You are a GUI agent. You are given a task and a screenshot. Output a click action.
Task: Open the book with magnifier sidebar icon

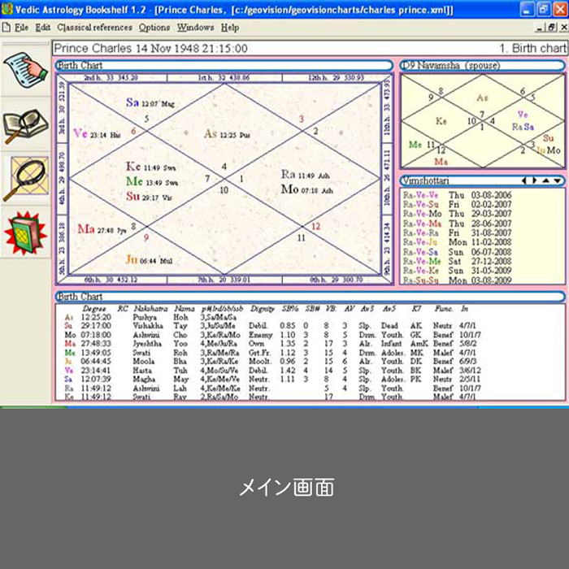click(25, 125)
